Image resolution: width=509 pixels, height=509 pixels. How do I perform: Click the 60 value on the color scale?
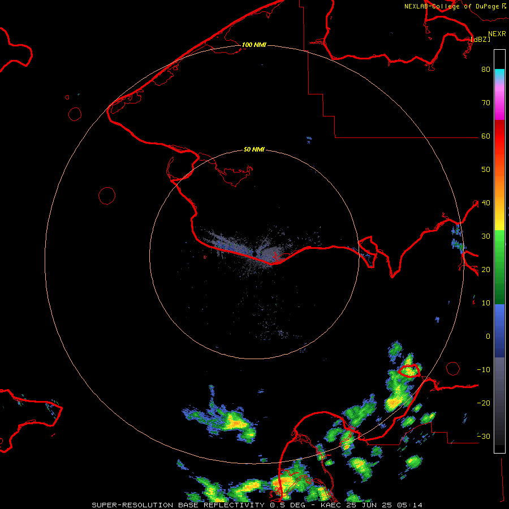point(486,136)
